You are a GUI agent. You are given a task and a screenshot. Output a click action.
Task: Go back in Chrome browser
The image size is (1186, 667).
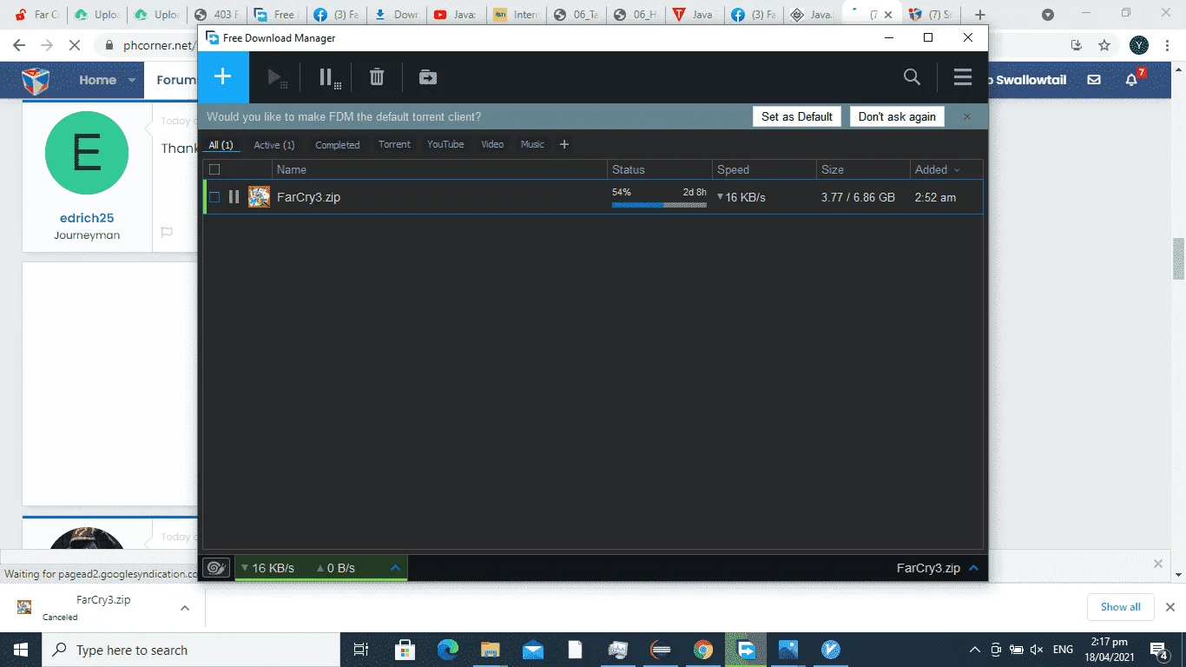tap(19, 45)
